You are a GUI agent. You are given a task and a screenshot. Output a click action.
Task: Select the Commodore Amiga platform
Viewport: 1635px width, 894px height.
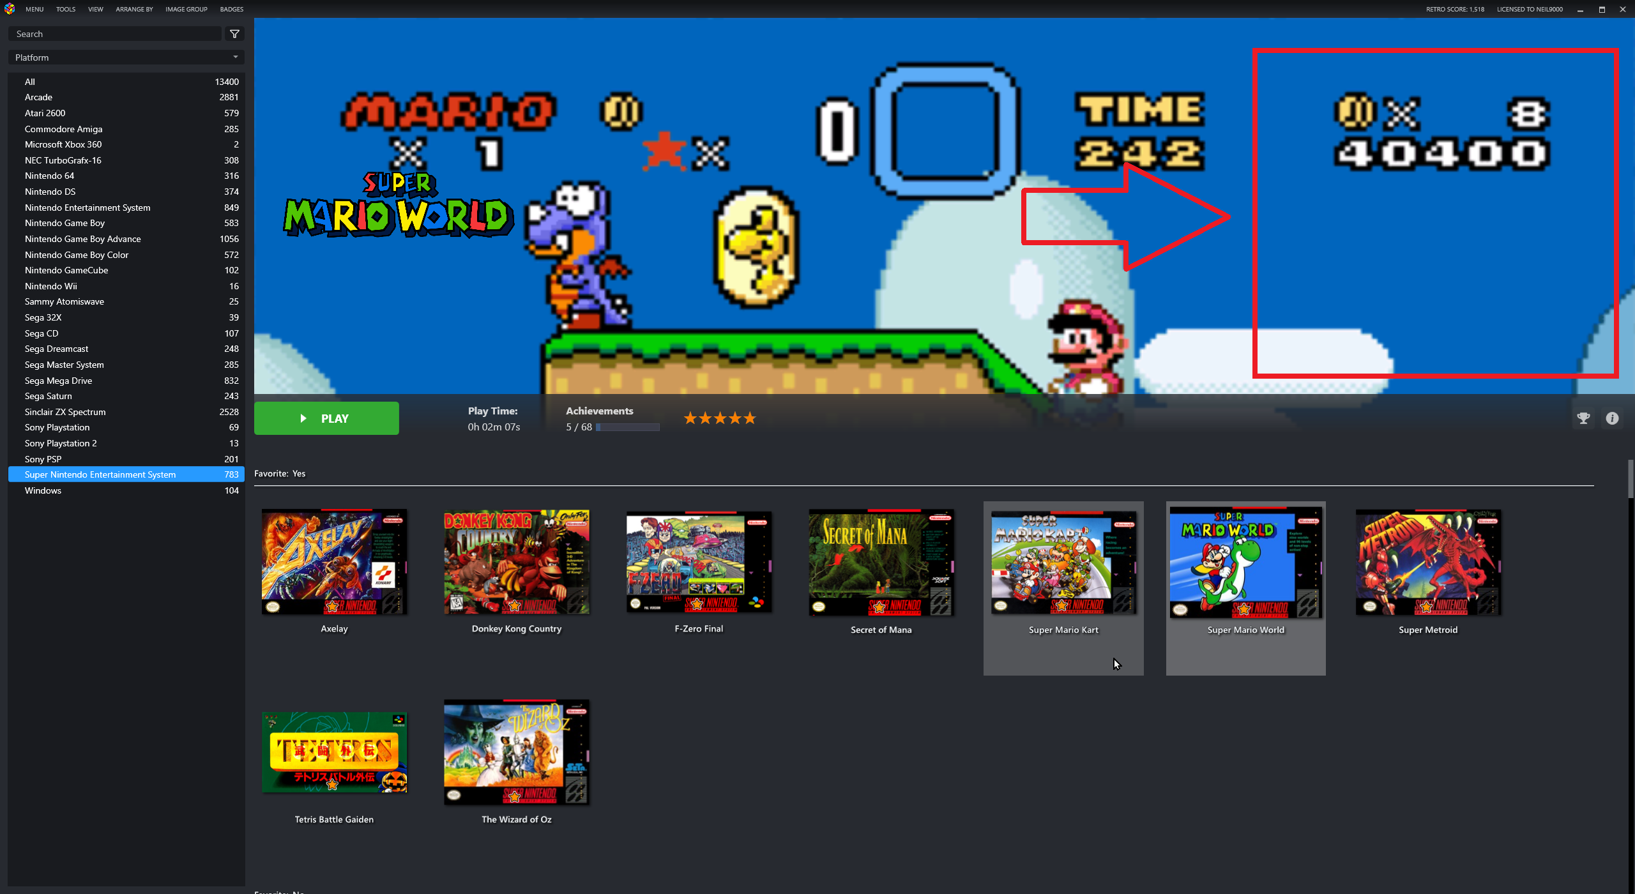[126, 129]
